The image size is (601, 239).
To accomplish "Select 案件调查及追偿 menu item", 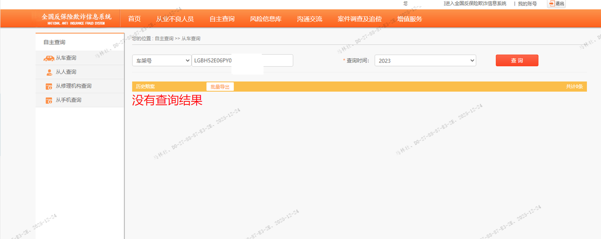I will pos(359,19).
